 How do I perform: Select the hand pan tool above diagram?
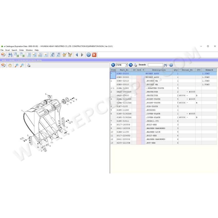pos(10,65)
